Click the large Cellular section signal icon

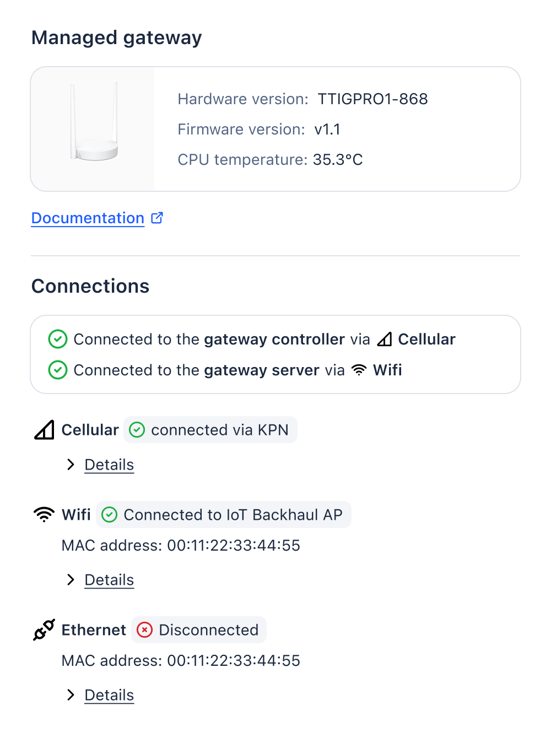click(x=44, y=430)
